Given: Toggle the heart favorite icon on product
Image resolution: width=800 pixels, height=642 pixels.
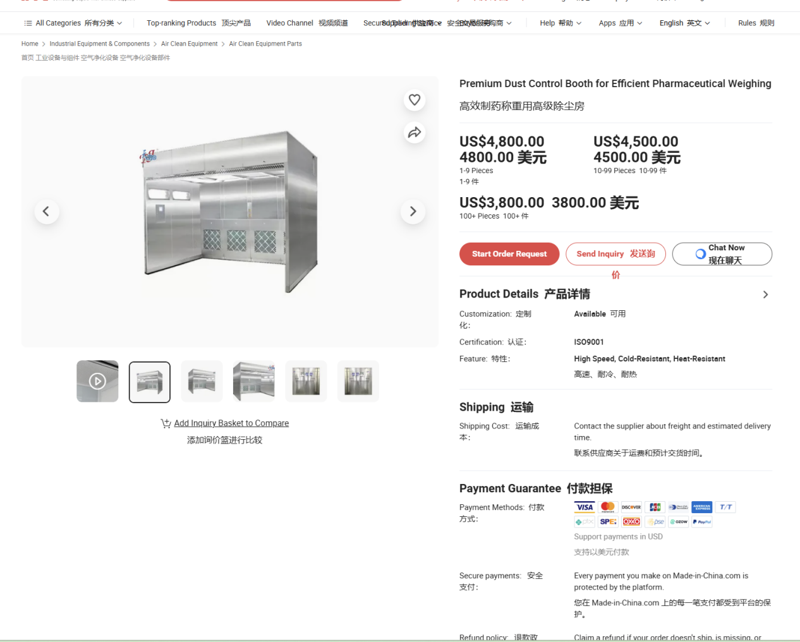Looking at the screenshot, I should coord(415,100).
